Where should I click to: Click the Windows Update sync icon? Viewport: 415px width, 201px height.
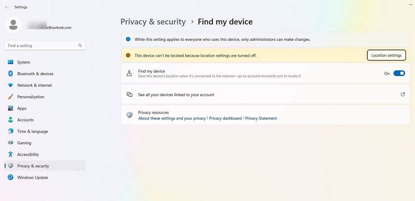[x=11, y=177]
